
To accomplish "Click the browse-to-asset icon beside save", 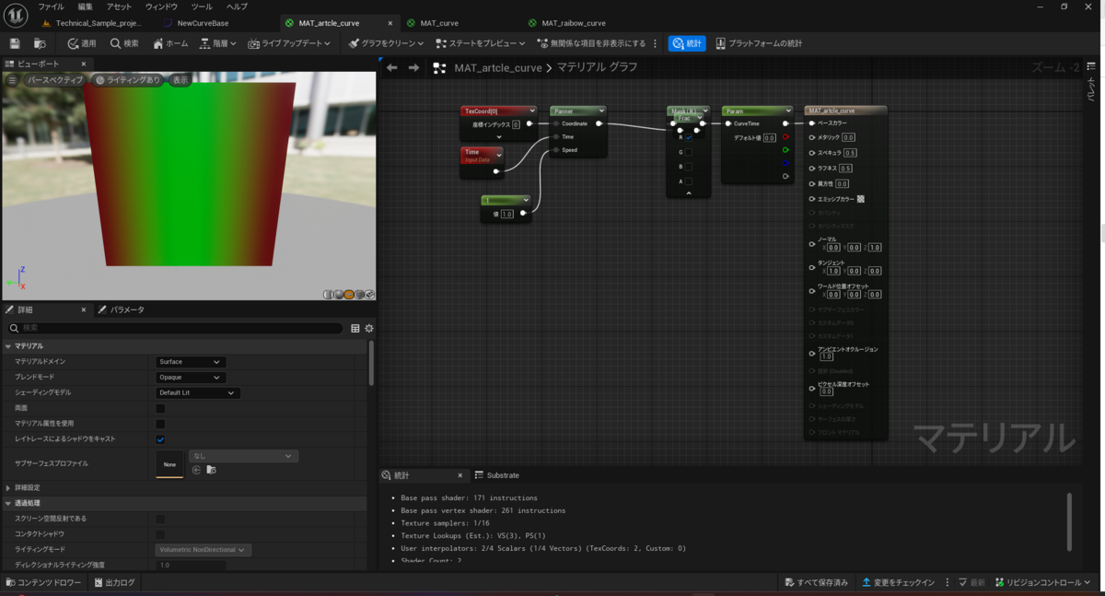I will click(40, 43).
